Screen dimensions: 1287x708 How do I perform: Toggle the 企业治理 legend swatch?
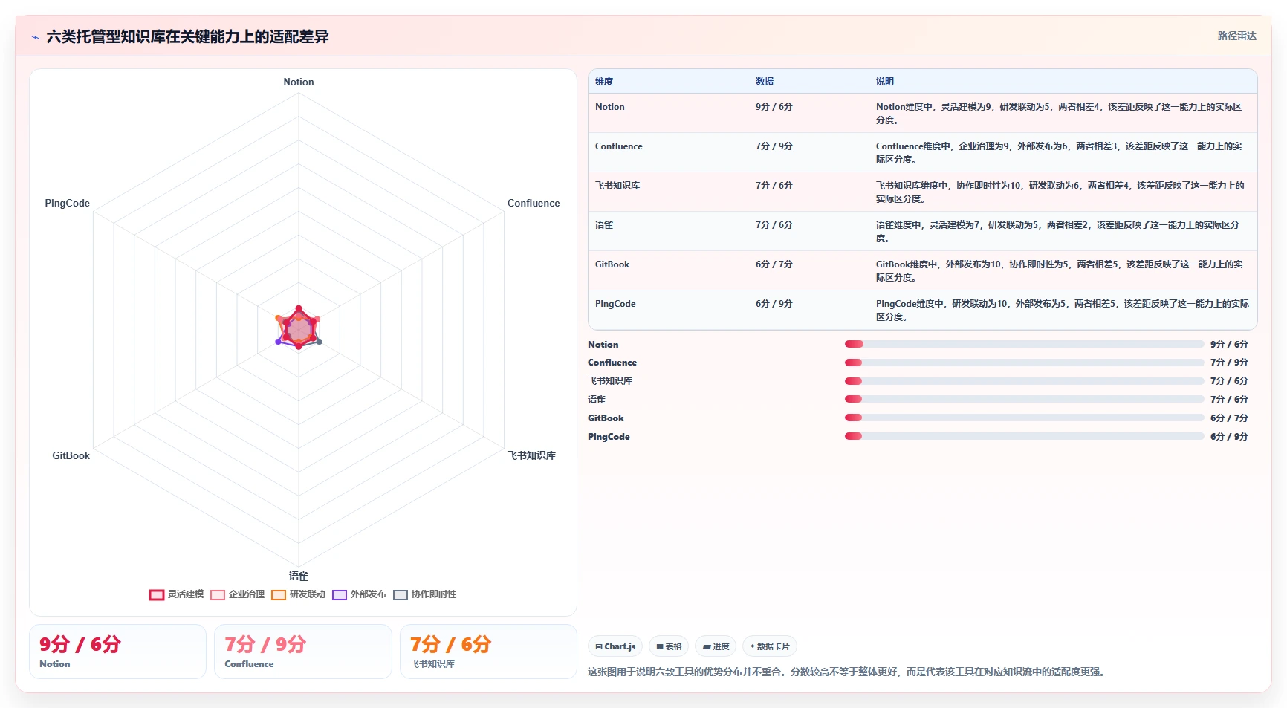click(218, 595)
